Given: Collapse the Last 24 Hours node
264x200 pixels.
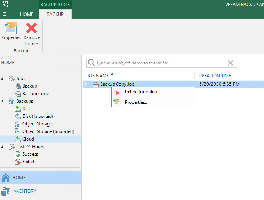Looking at the screenshot, I should click(x=3, y=147).
